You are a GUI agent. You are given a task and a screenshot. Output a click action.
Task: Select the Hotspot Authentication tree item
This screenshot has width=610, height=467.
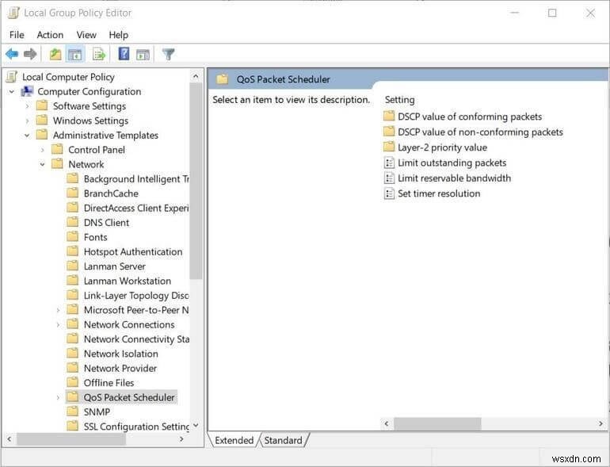click(133, 251)
